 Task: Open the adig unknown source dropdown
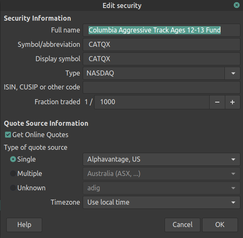pos(162,188)
